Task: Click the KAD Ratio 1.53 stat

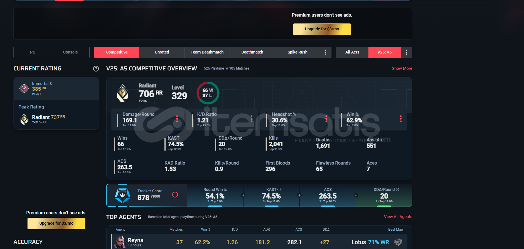Action: 175,166
